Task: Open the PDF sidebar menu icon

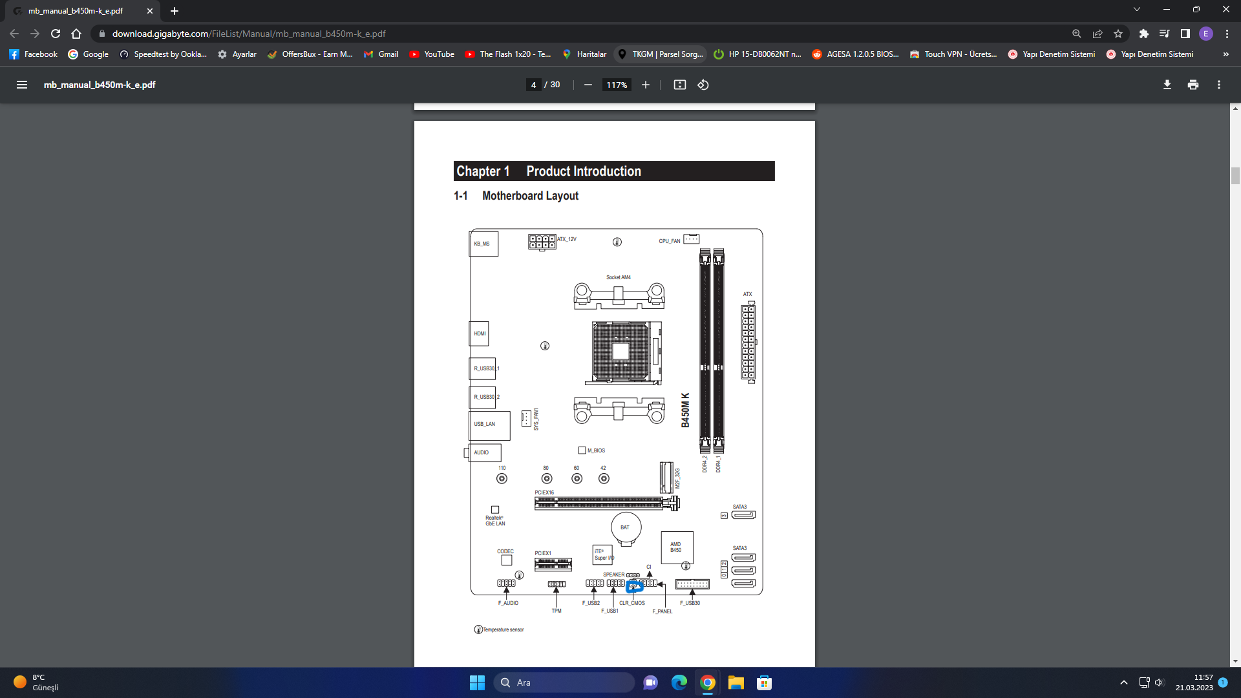Action: tap(22, 85)
